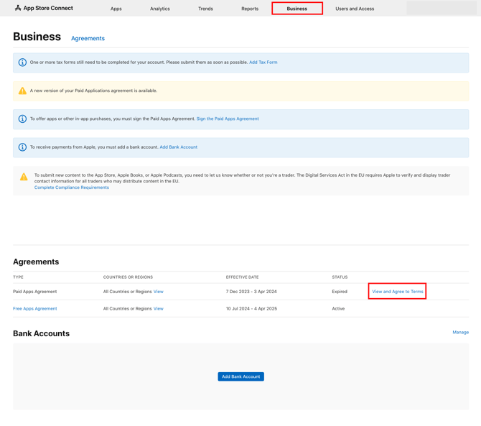Open the Apps tab

116,9
